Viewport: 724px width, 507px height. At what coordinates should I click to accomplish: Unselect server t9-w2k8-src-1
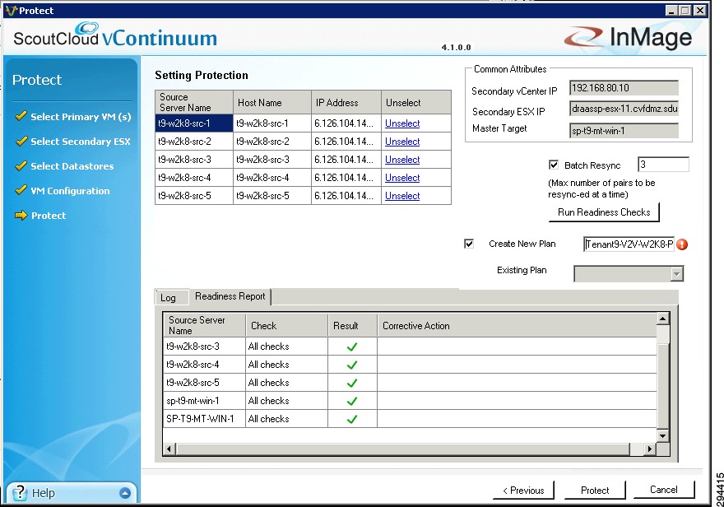click(x=402, y=123)
